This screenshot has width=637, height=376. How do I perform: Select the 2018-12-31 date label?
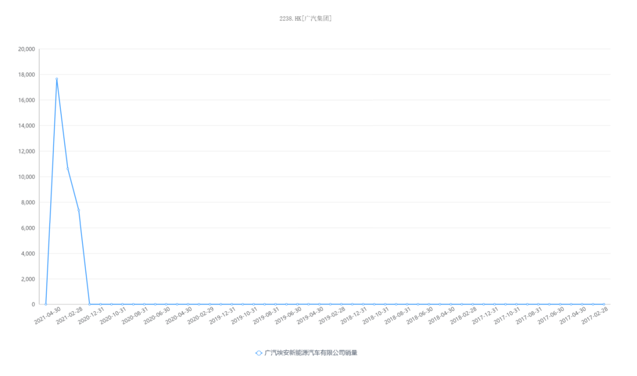point(355,316)
